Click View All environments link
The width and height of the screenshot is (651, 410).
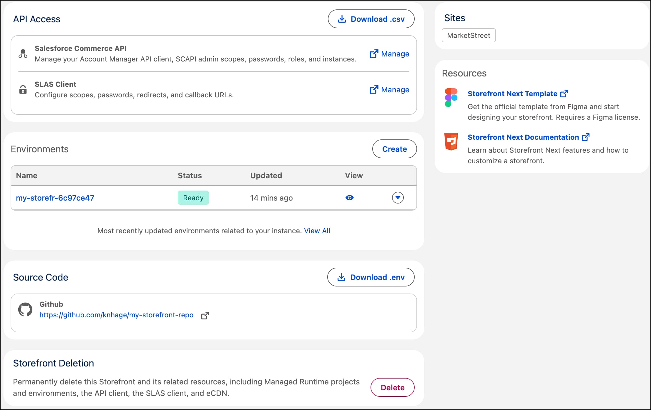(x=317, y=231)
